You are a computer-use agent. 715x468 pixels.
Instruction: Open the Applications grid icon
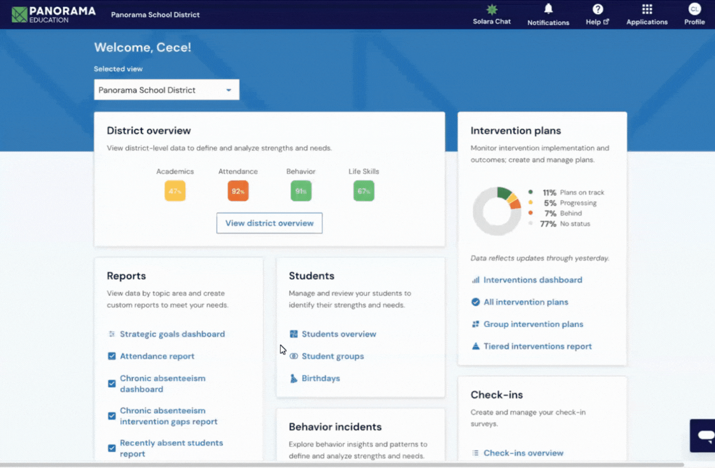point(647,9)
